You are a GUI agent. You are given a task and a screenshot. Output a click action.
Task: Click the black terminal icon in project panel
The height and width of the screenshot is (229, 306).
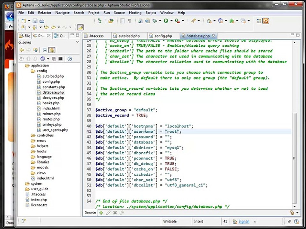[x=61, y=59]
